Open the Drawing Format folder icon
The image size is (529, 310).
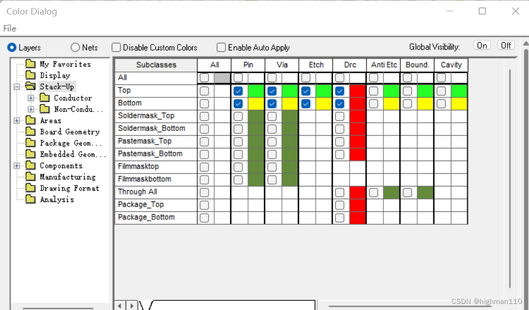pyautogui.click(x=31, y=188)
